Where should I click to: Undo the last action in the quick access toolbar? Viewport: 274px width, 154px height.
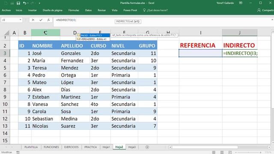click(24, 3)
